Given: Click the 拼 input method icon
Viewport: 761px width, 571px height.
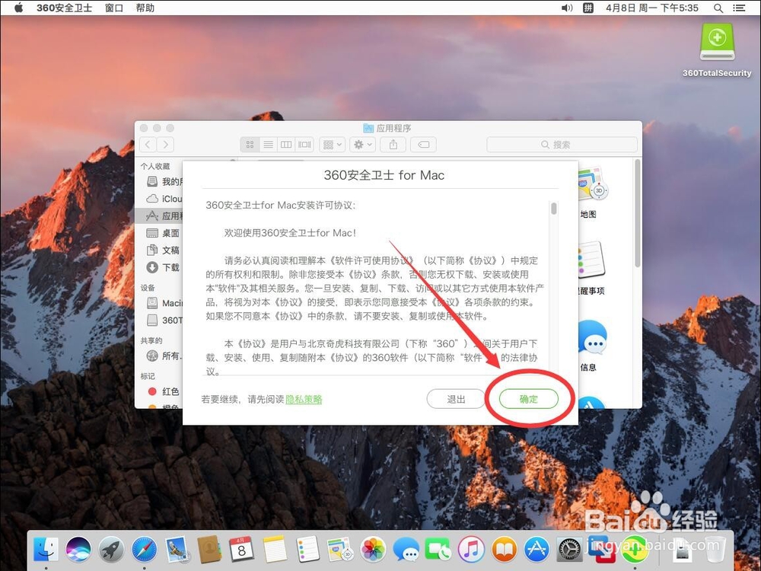Looking at the screenshot, I should [x=588, y=8].
